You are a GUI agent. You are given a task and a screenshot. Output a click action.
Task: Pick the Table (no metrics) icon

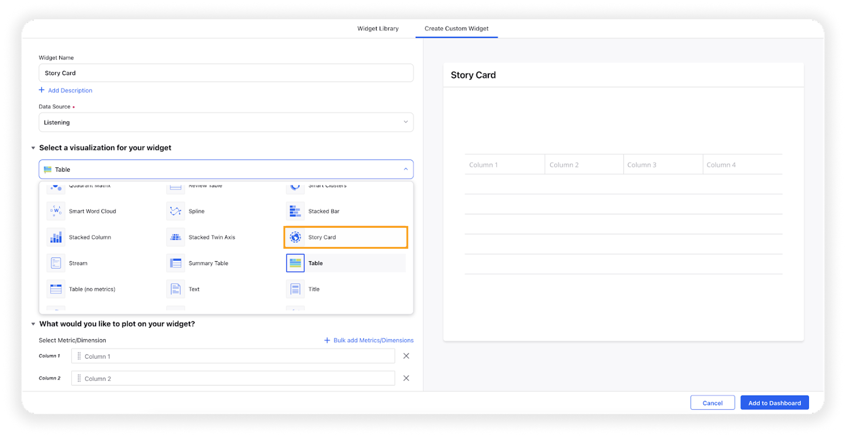coord(56,289)
